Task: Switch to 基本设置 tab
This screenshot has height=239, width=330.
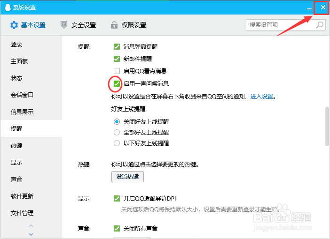Action: coord(28,25)
